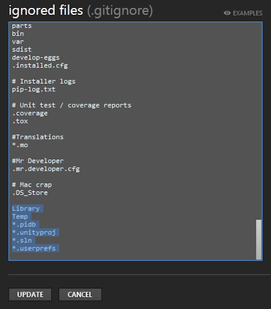The width and height of the screenshot is (271, 309).
Task: Click the empty last line of the editor
Action: point(133,256)
